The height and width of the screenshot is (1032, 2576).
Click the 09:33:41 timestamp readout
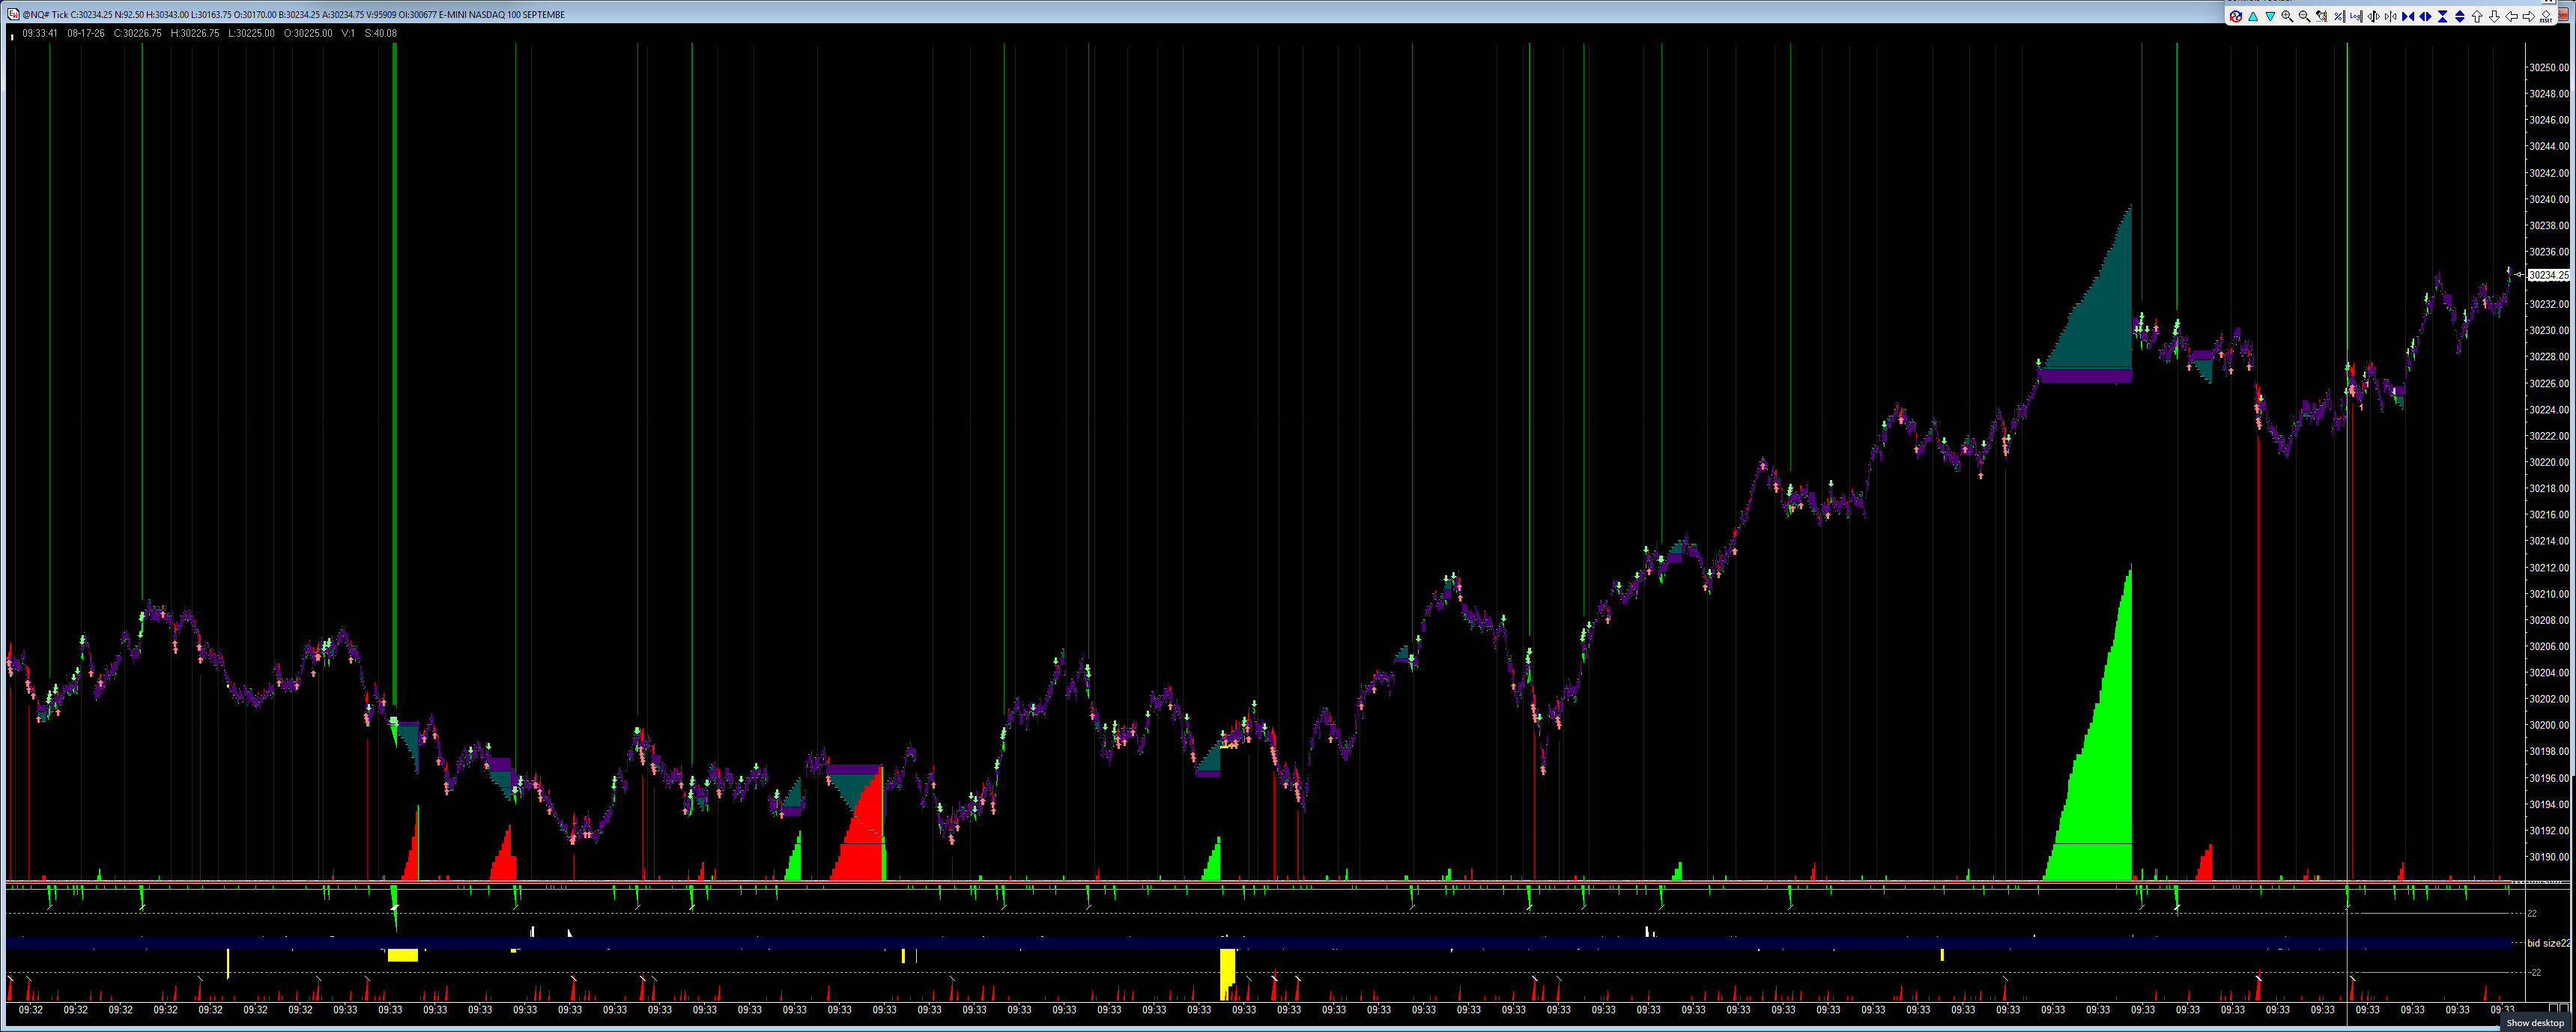point(40,33)
